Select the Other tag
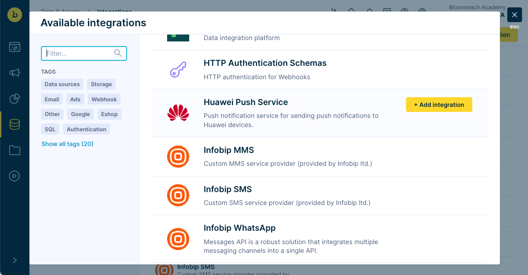Screen dimensions: 528x275 click(x=52, y=114)
